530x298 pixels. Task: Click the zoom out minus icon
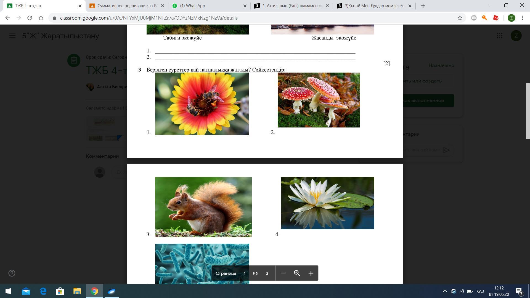coord(283,273)
